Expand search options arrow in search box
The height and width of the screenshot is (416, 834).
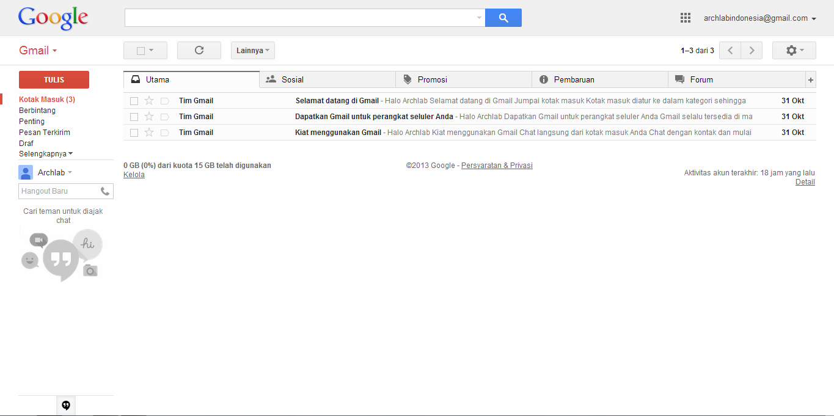click(479, 18)
